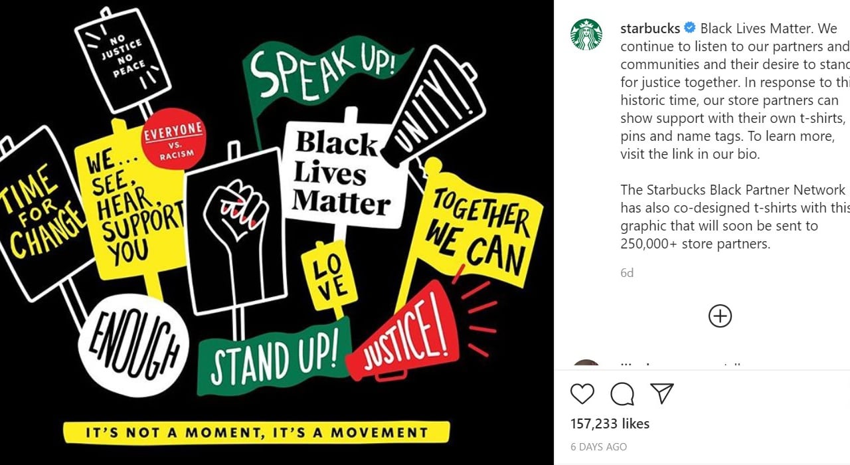View who liked via 157,233 likes
Screen dimensions: 850x465
coord(610,424)
